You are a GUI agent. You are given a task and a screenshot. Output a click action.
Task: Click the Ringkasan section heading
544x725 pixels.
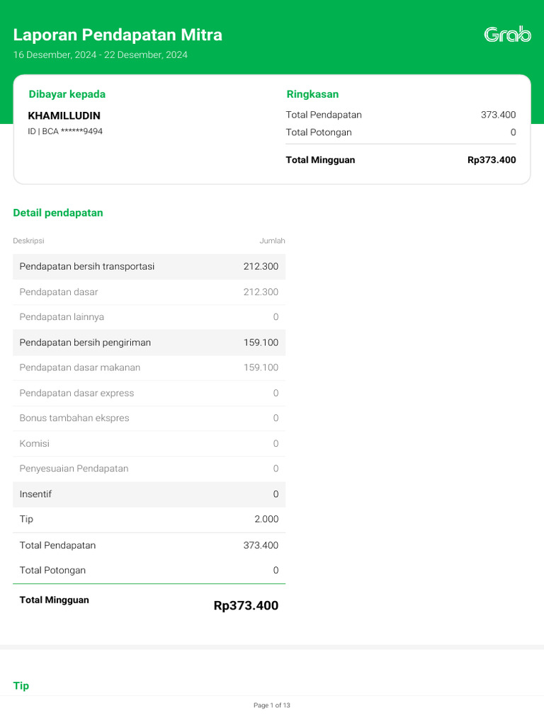click(x=312, y=94)
